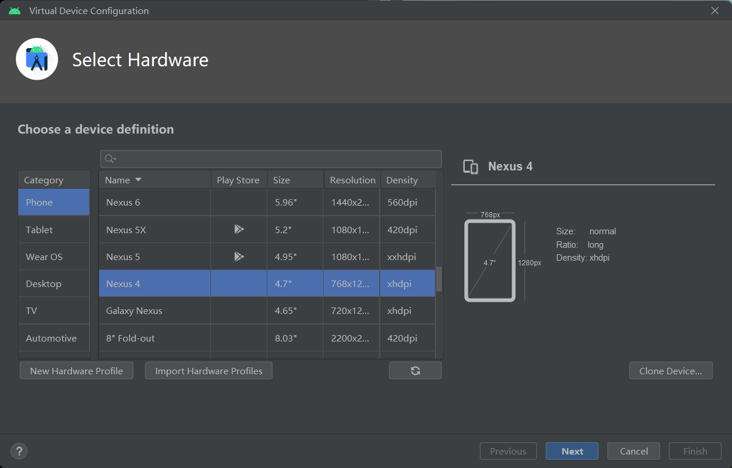Sort the list by Name column arrow
Viewport: 732px width, 468px height.
[138, 180]
